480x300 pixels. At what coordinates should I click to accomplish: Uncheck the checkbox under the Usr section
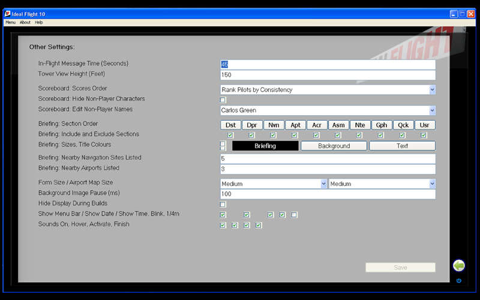coord(424,135)
